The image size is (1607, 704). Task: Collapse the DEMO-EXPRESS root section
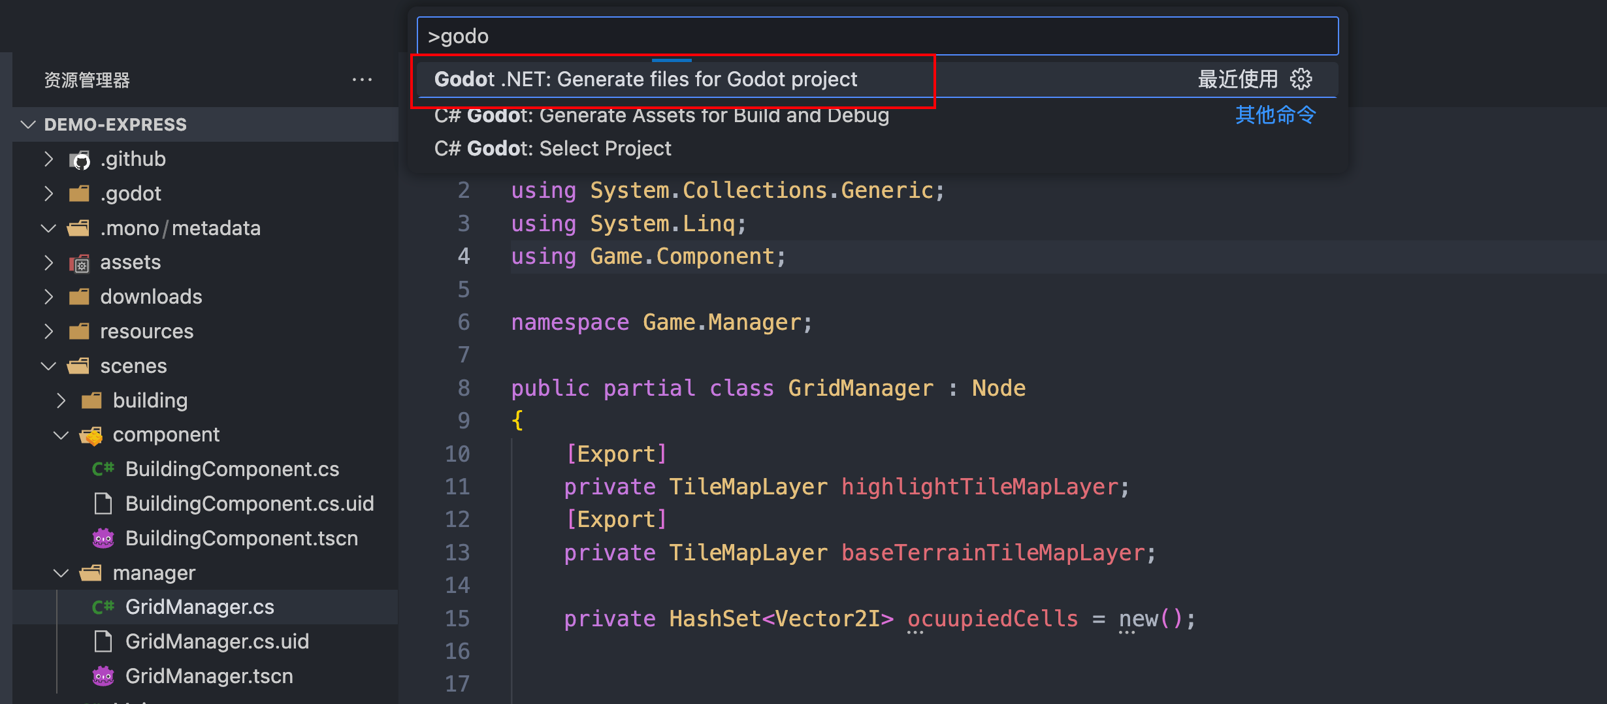point(28,124)
